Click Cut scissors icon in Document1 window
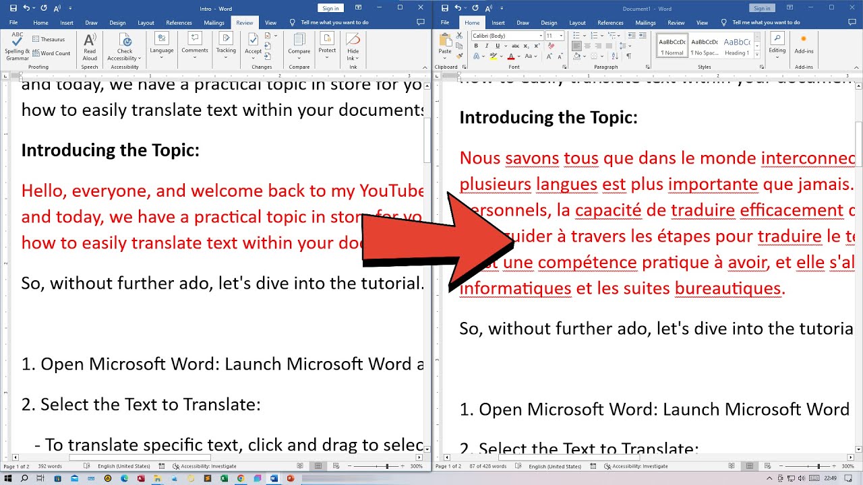The image size is (863, 485). coord(459,36)
